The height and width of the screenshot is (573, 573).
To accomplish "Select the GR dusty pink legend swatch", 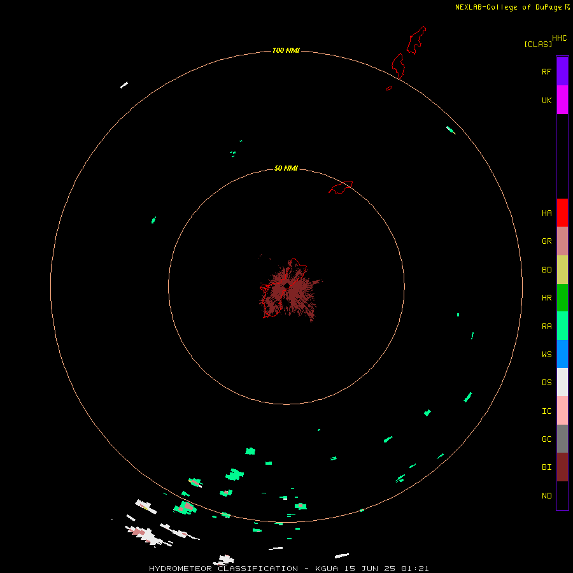I will click(x=562, y=241).
